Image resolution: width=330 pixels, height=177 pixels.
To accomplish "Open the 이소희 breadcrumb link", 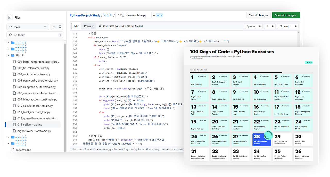I will [x=108, y=15].
